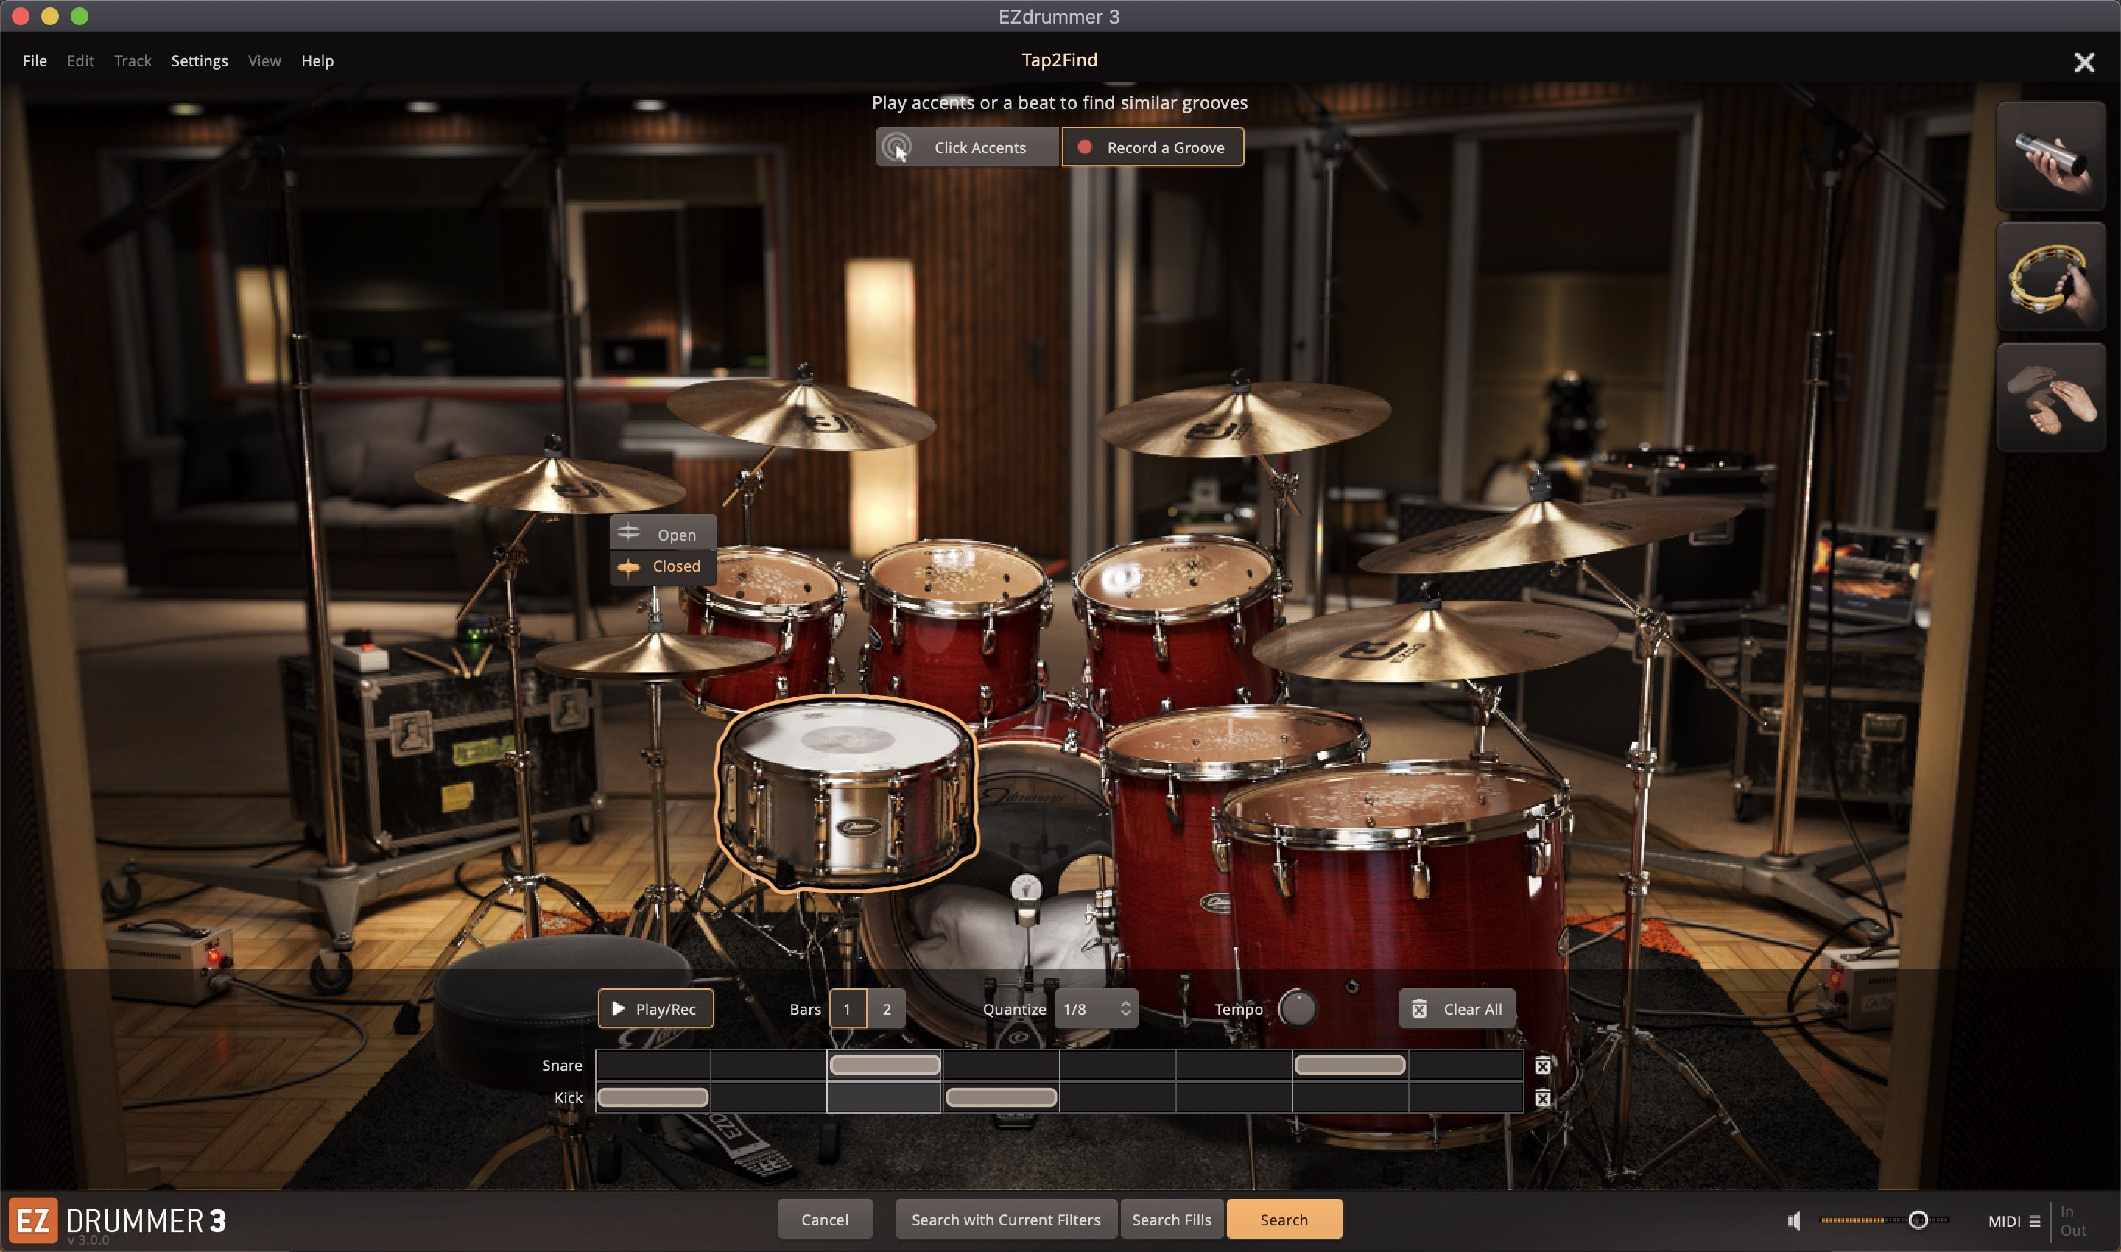The image size is (2121, 1252).
Task: Click Clear All button
Action: [1457, 1009]
